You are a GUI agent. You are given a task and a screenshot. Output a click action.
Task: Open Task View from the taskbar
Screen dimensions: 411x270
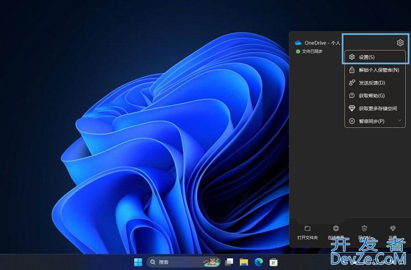[229, 262]
